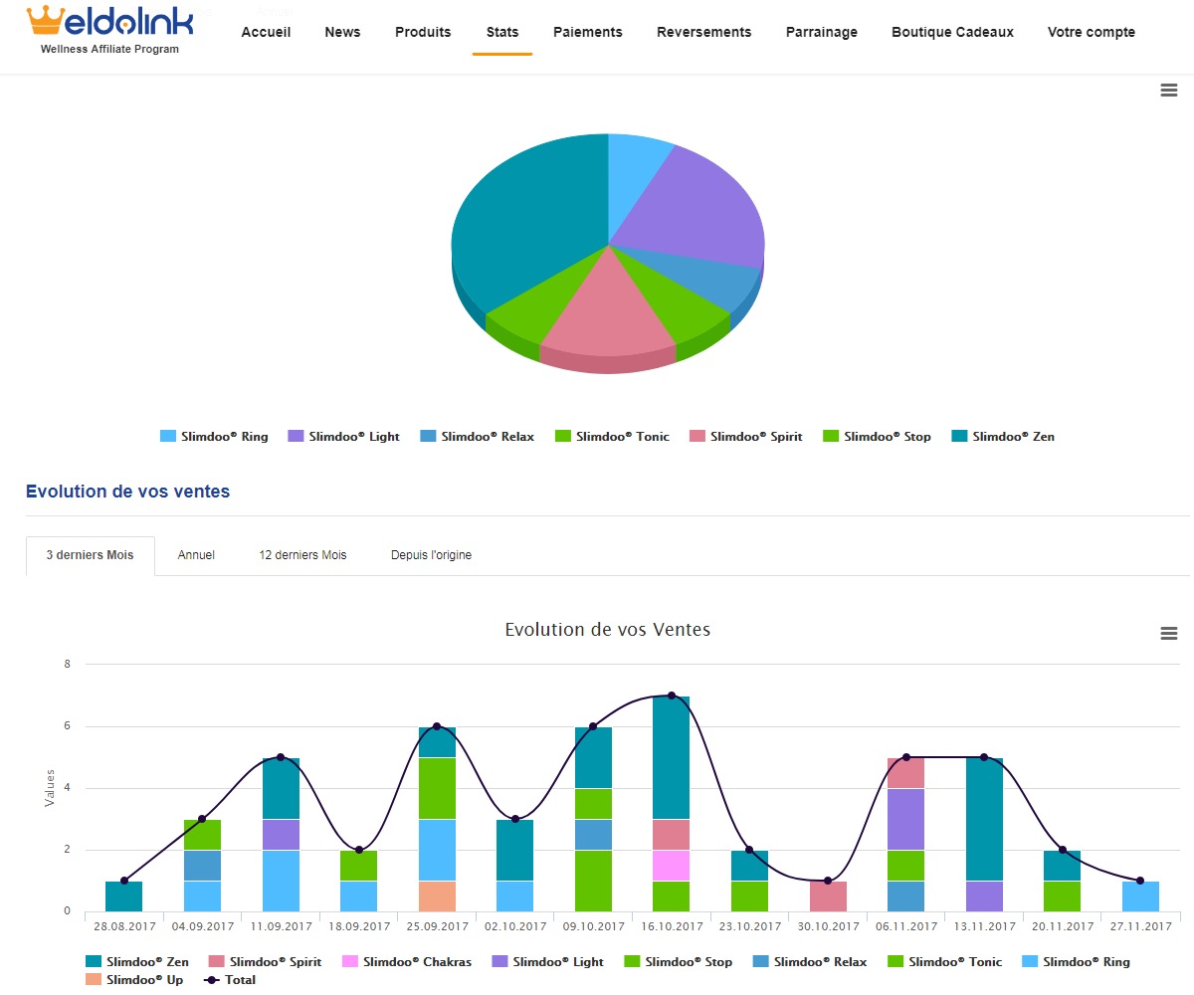Open the Depuis l'origine tab
1194x995 pixels.
(x=431, y=555)
